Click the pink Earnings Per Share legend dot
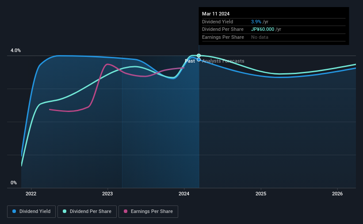The height and width of the screenshot is (224, 363). pyautogui.click(x=126, y=211)
